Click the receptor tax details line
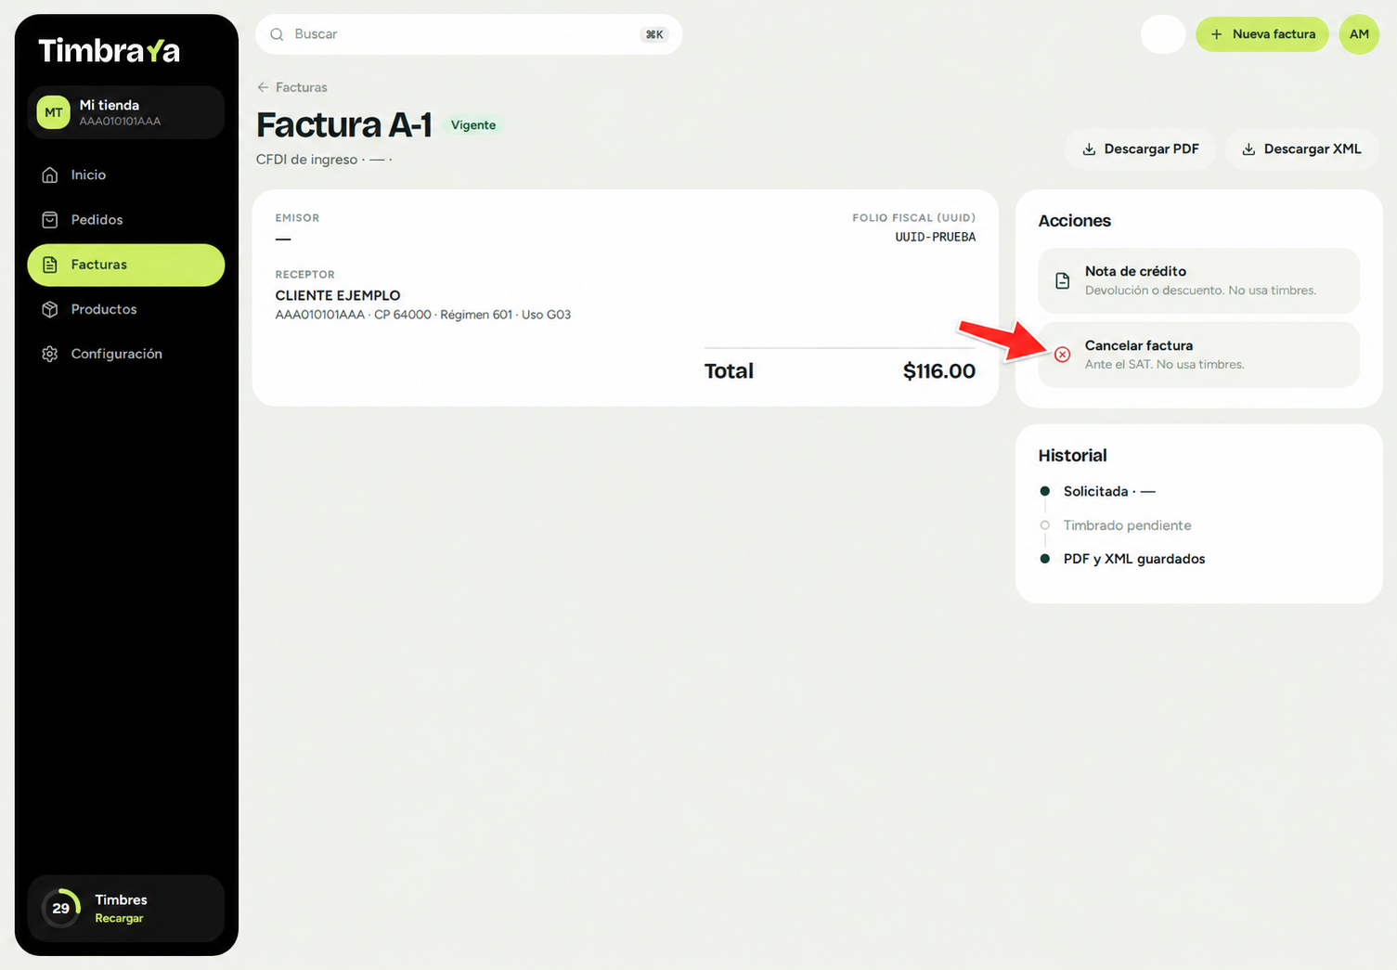1397x970 pixels. point(423,315)
